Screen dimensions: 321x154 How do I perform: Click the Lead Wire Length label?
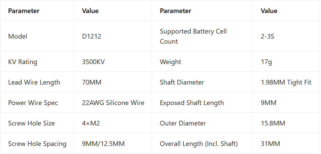pyautogui.click(x=34, y=82)
